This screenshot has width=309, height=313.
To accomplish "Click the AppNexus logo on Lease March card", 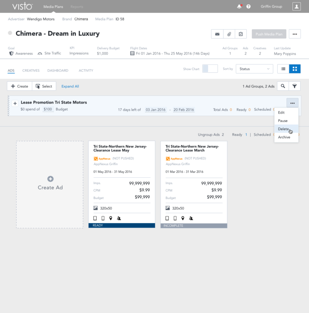I will [x=174, y=159].
